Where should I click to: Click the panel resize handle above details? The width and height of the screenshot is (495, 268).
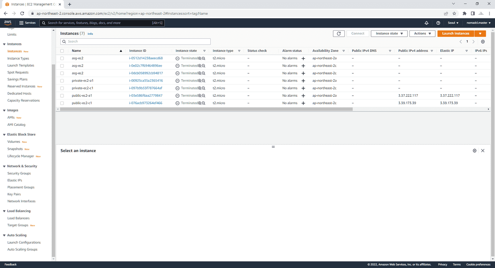click(x=273, y=147)
